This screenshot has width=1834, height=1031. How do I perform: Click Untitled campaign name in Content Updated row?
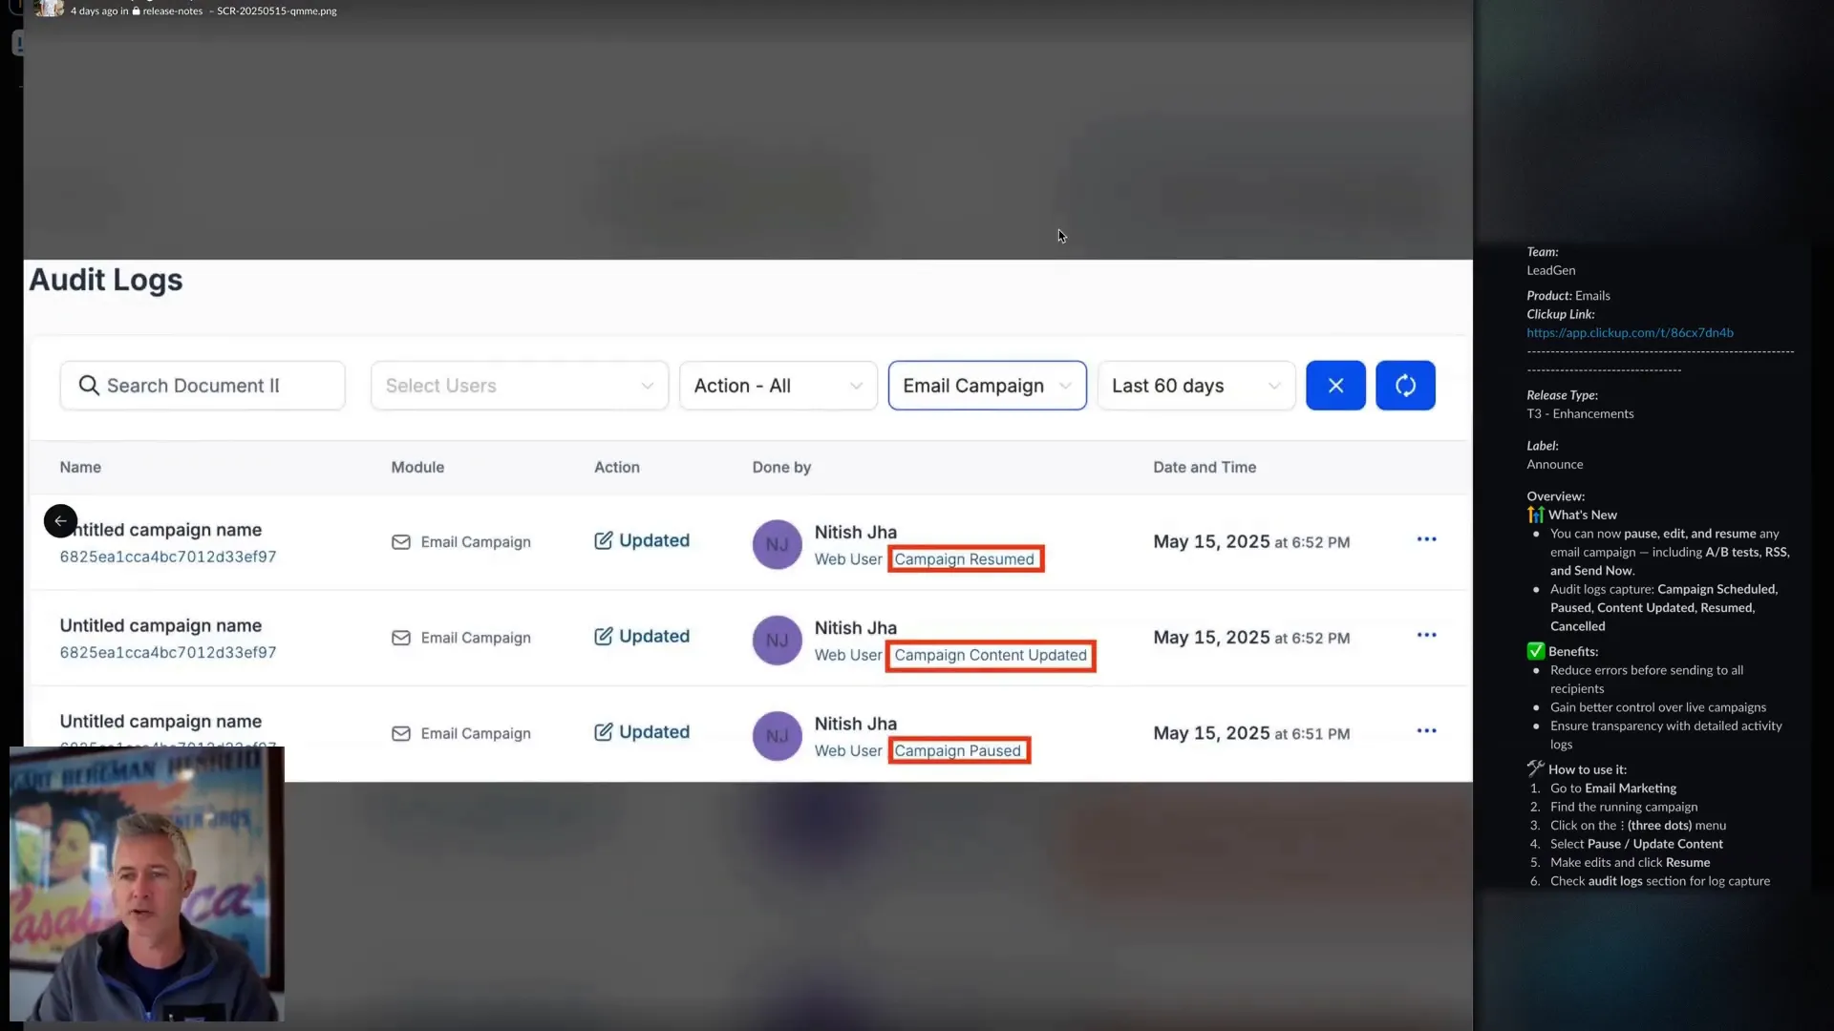[160, 625]
